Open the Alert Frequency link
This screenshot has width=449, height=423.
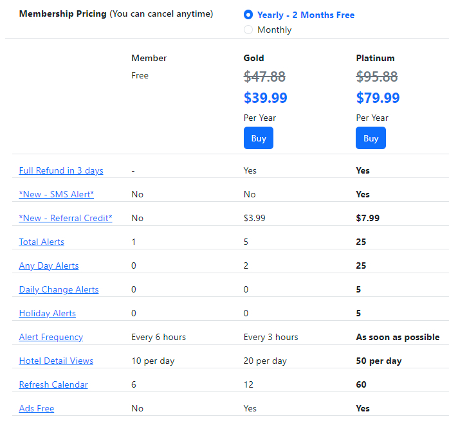point(51,337)
